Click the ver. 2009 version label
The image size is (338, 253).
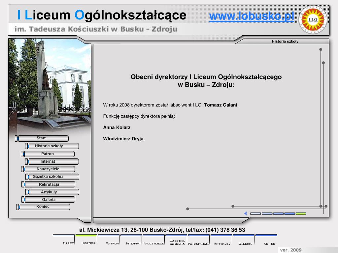tap(291, 250)
